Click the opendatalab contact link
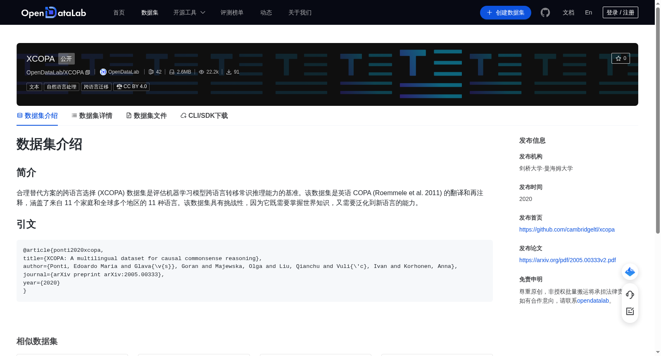 [x=593, y=301]
